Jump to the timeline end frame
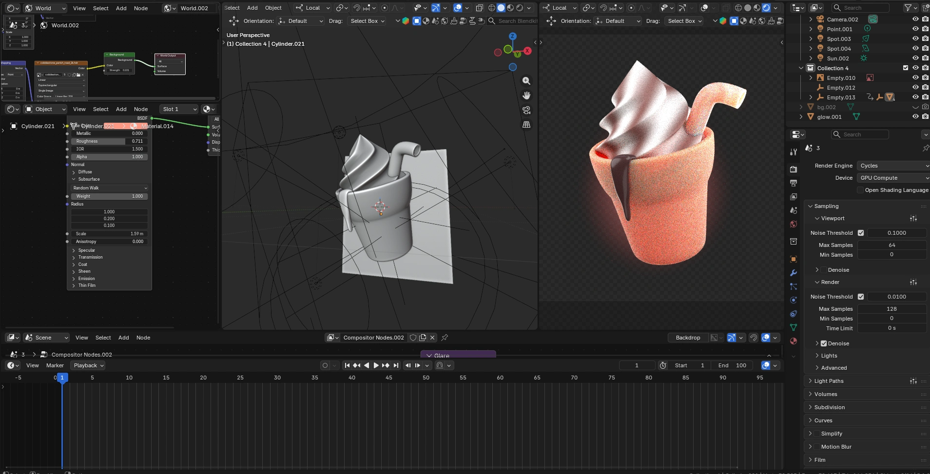 tap(396, 365)
